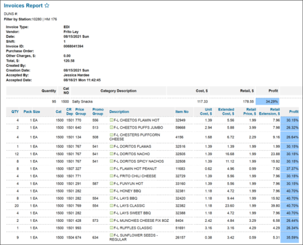Click the favorite star next to Invoices Report

point(47,6)
